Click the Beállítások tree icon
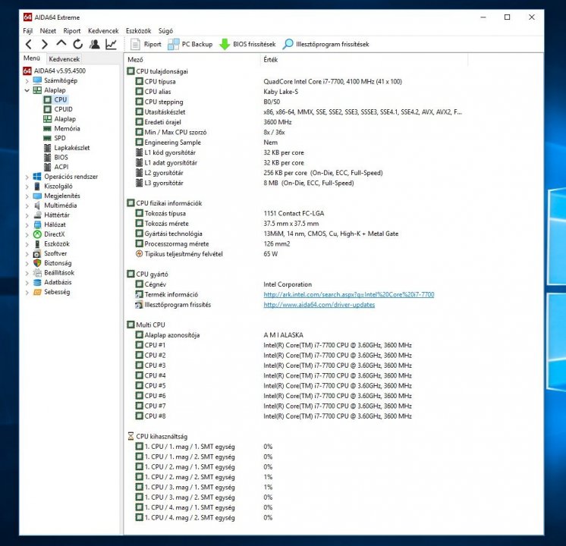The height and width of the screenshot is (546, 566). coord(37,273)
